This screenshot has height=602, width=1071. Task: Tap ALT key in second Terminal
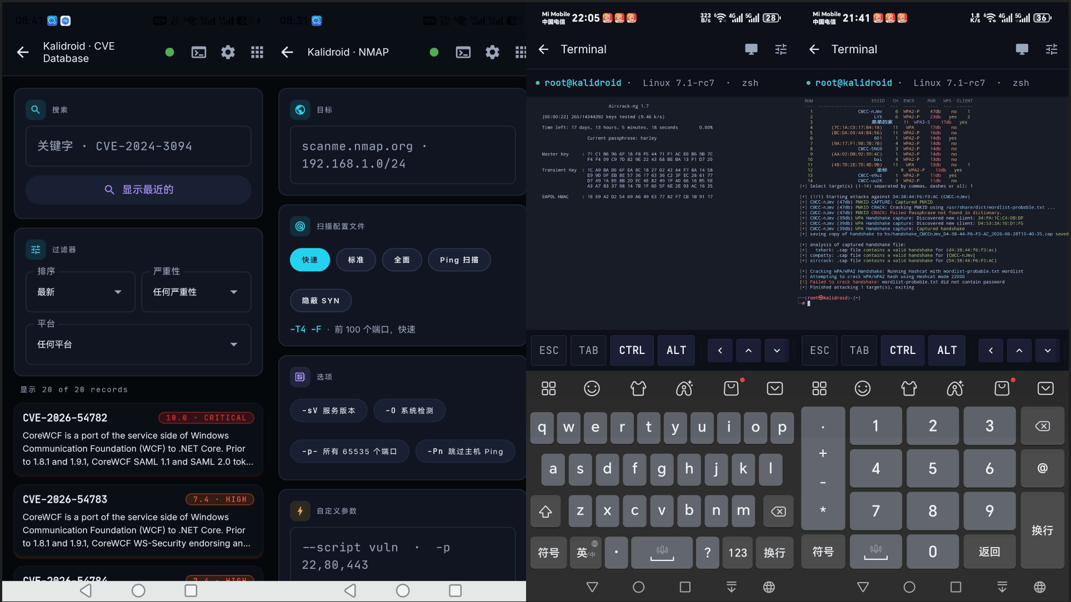947,350
